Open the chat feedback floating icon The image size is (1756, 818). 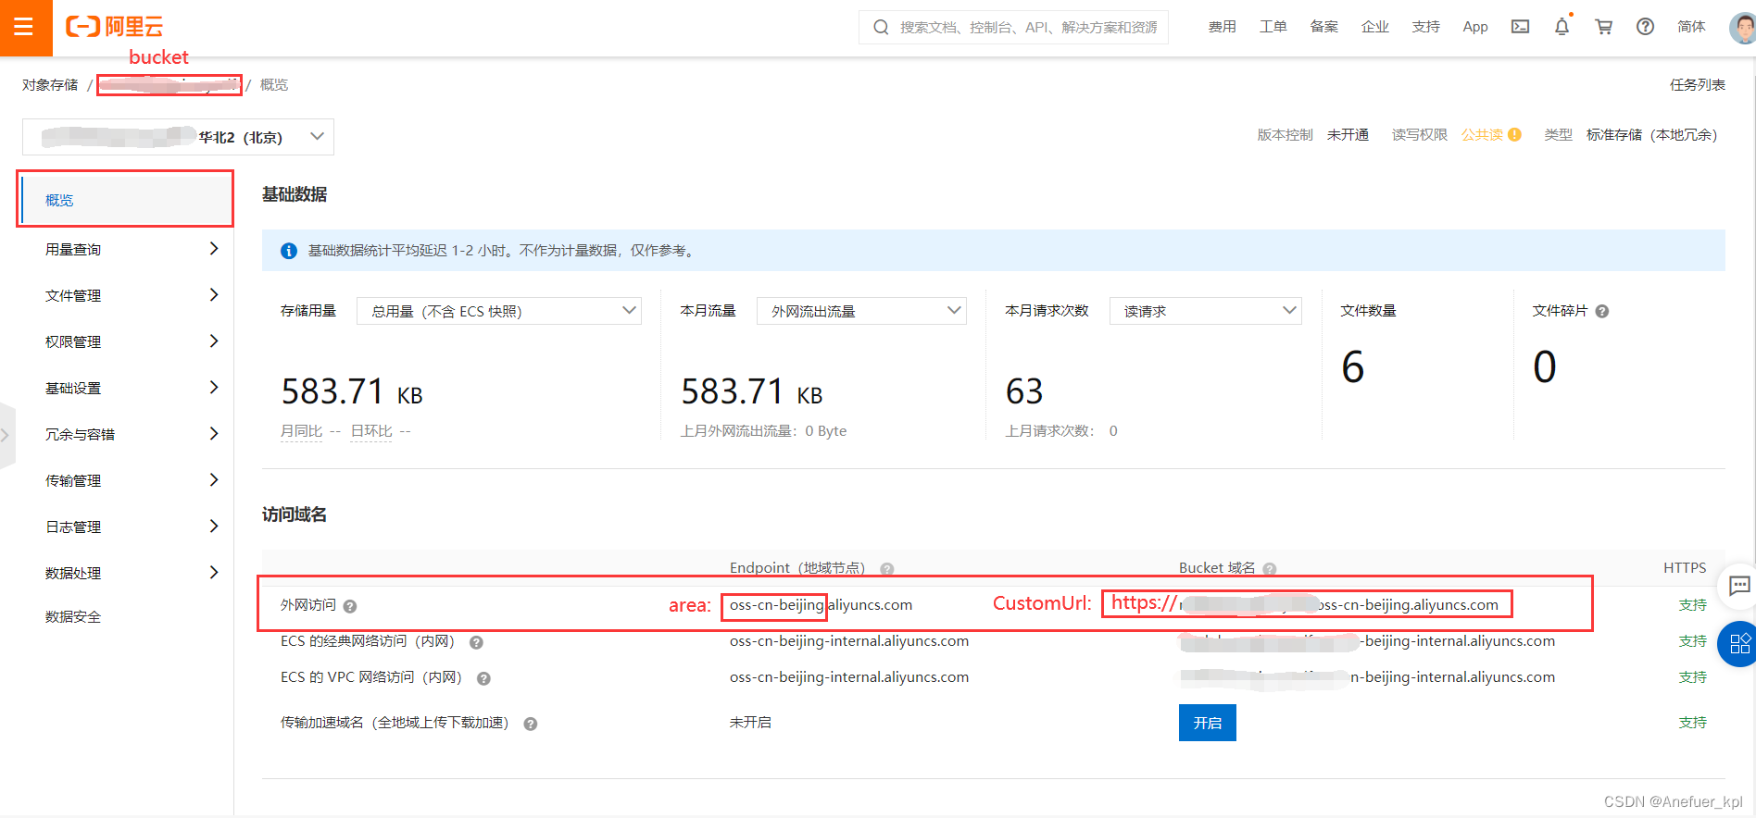point(1738,585)
